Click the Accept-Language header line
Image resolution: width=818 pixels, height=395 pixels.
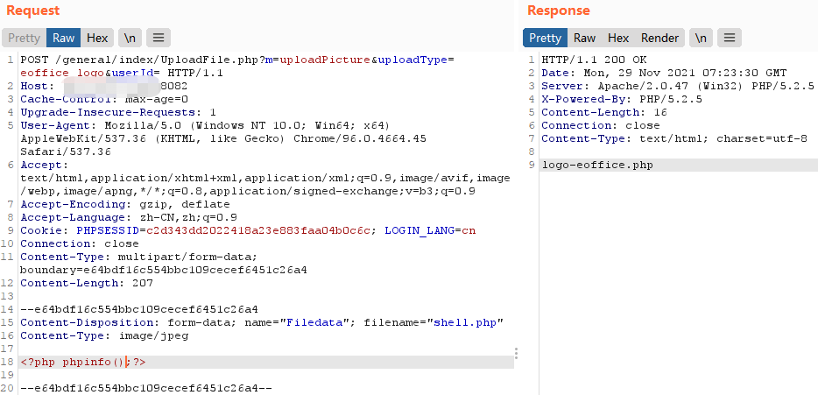[129, 217]
